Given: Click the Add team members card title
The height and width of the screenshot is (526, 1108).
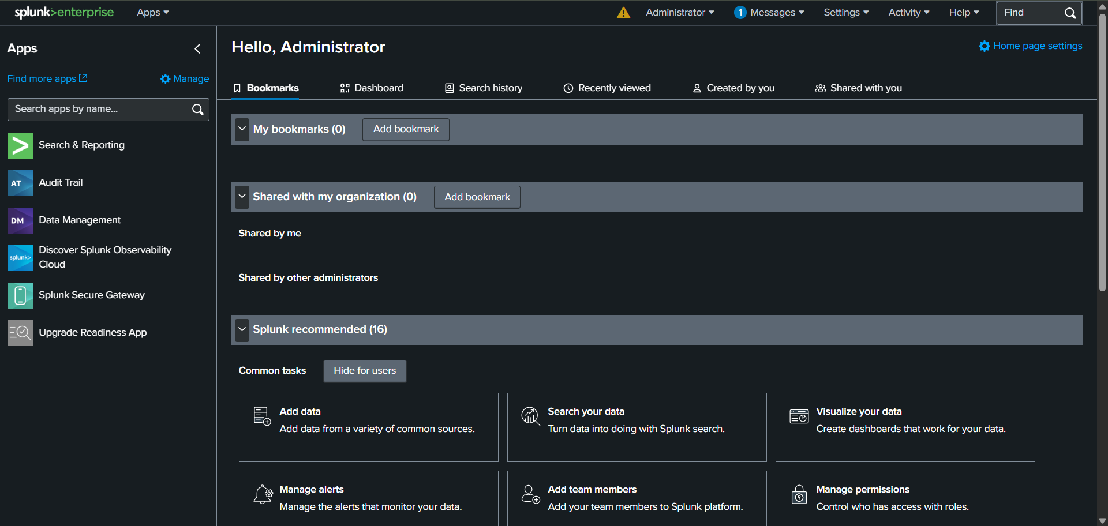Looking at the screenshot, I should [592, 490].
